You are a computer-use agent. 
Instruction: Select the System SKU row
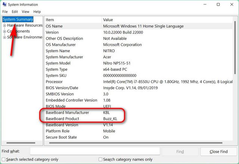139,75
